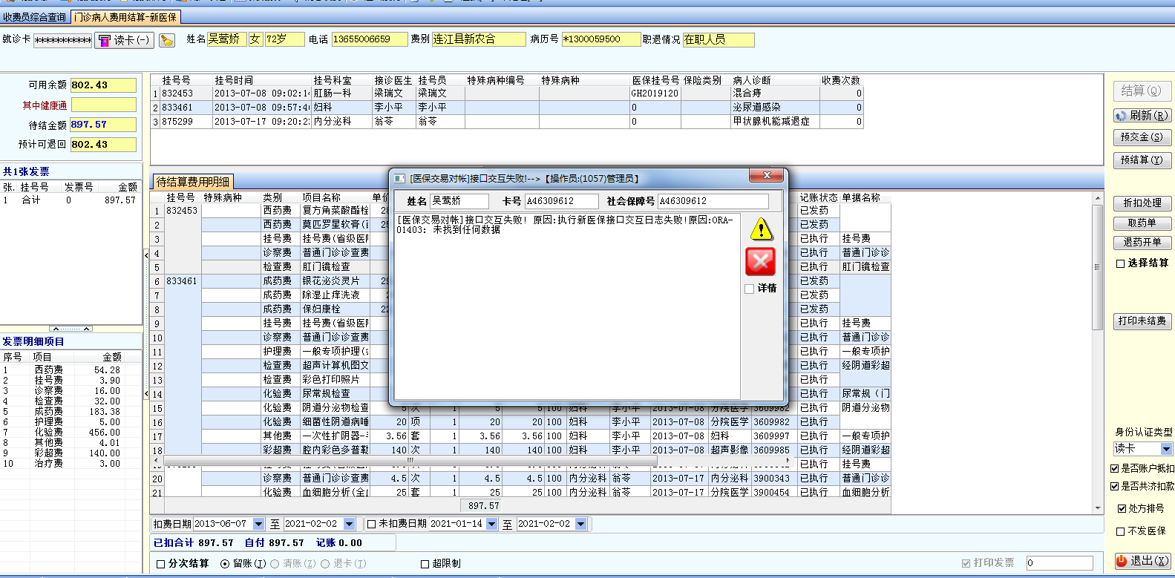Toggle the 处方排号 checkbox
The height and width of the screenshot is (578, 1175).
click(1122, 509)
